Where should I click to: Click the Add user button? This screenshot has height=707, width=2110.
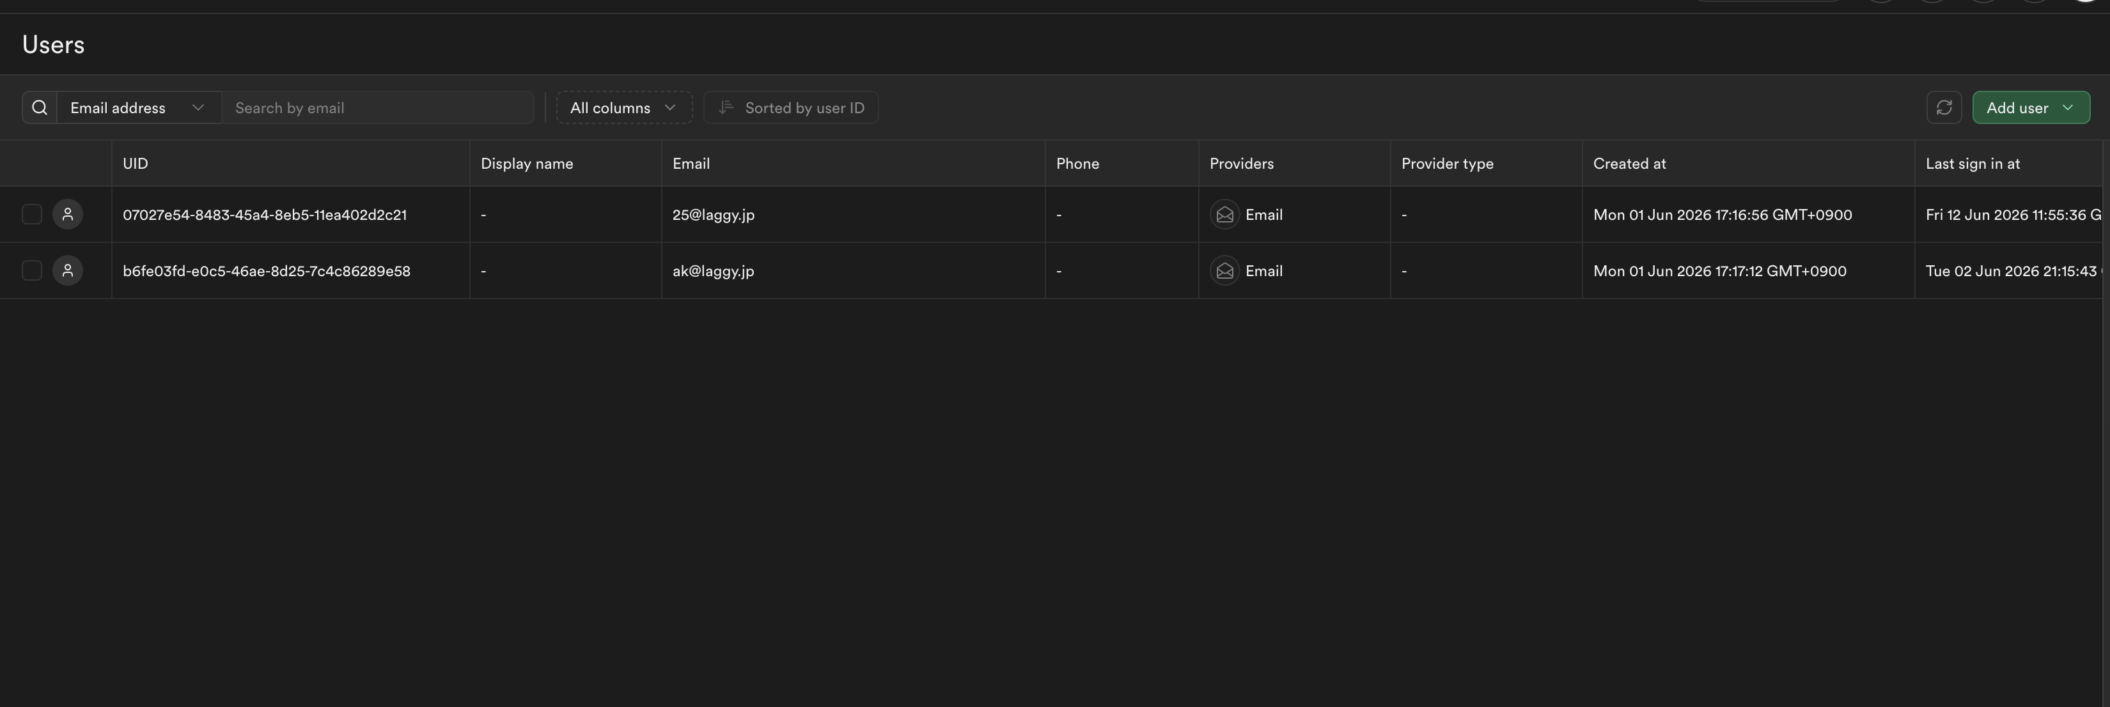point(2031,107)
